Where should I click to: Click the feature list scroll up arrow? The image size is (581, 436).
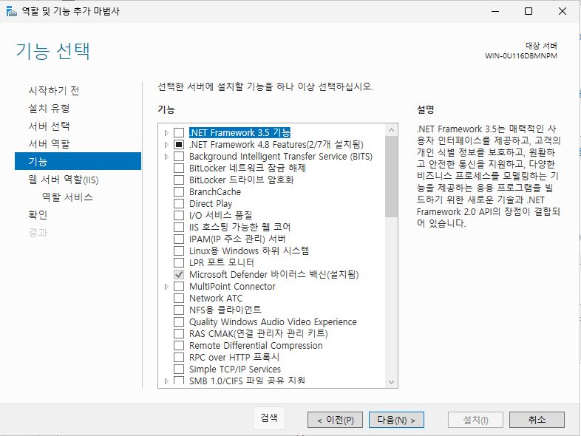click(391, 130)
